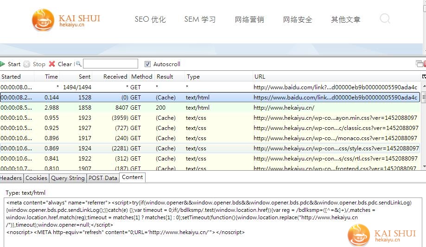426x247 pixels.
Task: Click the 8407 received value
Action: pos(122,108)
